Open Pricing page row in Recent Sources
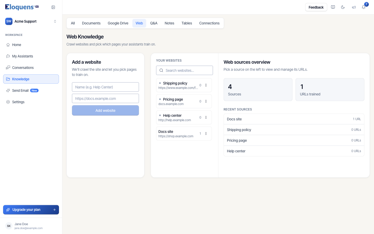This screenshot has height=234, width=374. point(294,140)
